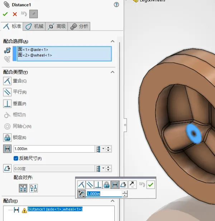Click the popup distance spinner arrows
This screenshot has width=215, height=221.
click(x=125, y=194)
